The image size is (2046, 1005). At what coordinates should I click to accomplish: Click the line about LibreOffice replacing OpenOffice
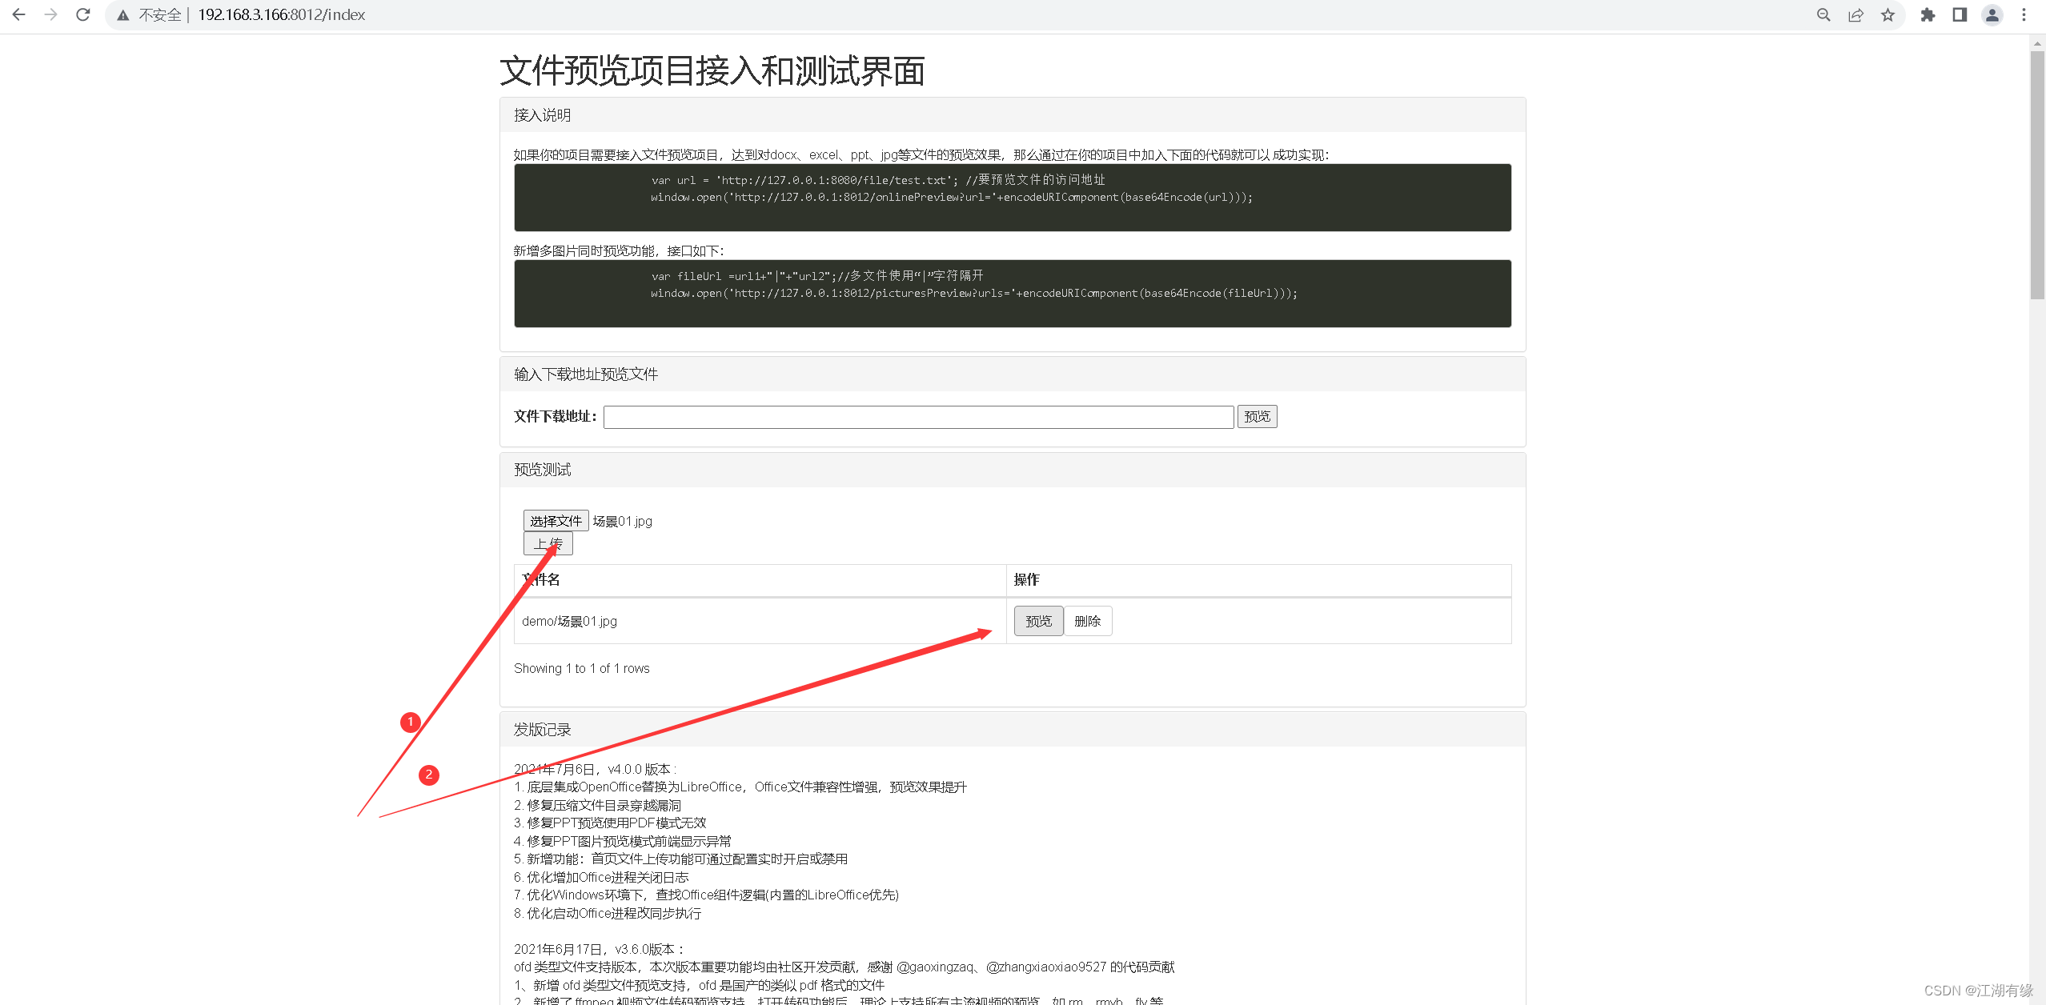740,787
